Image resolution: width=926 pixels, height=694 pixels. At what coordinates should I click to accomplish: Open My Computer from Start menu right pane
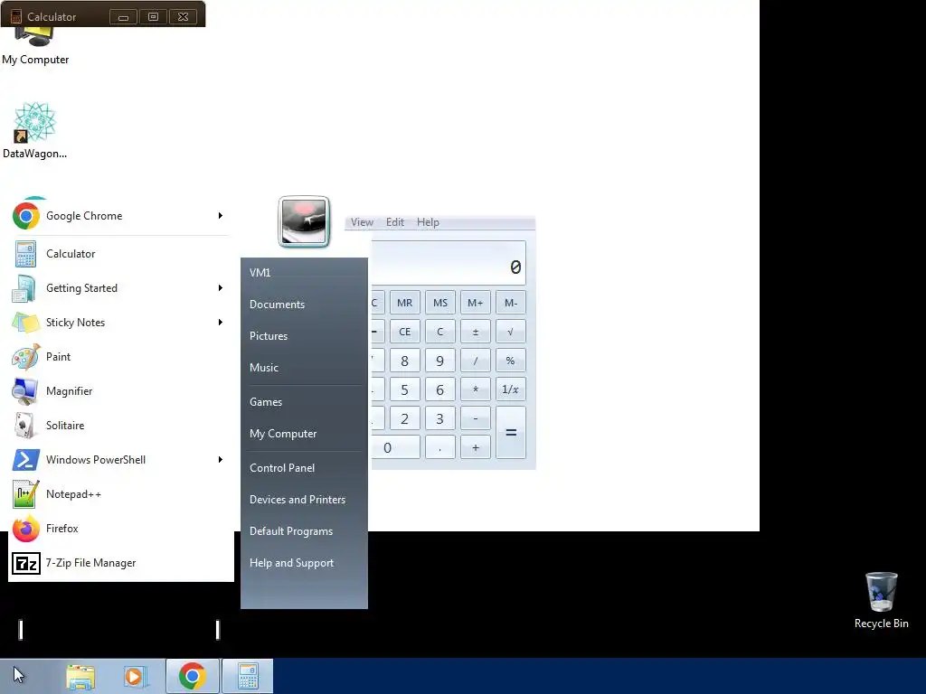[x=304, y=434]
